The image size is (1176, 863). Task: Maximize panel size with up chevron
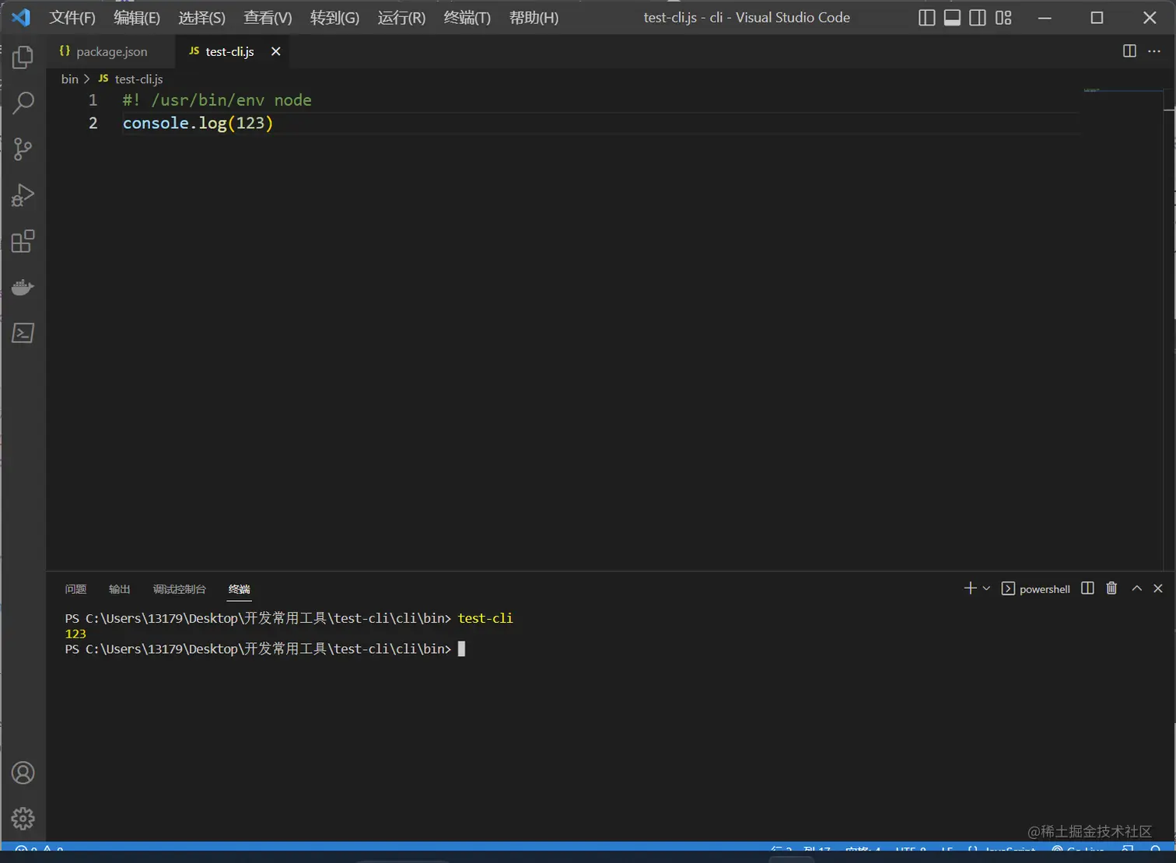pyautogui.click(x=1136, y=589)
